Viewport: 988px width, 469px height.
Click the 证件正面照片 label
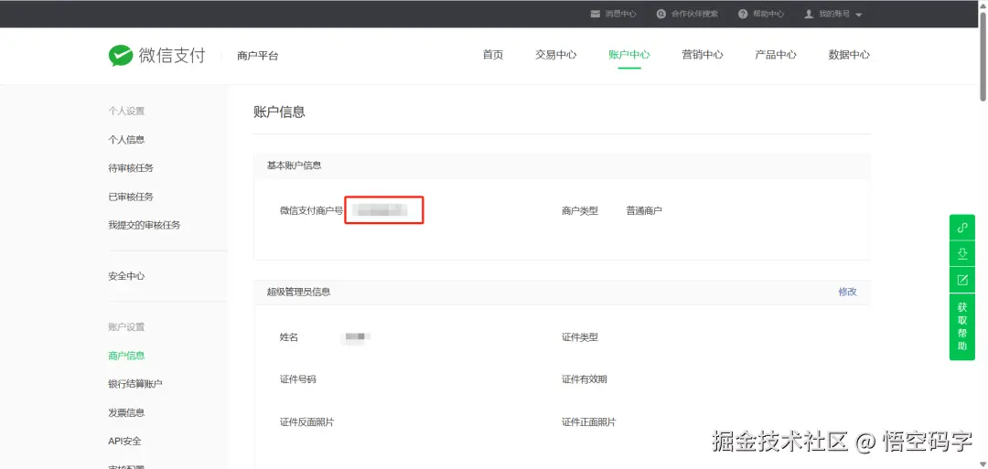[588, 421]
